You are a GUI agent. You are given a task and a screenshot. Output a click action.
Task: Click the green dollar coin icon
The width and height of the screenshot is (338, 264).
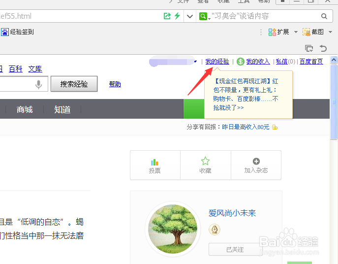coord(241,62)
